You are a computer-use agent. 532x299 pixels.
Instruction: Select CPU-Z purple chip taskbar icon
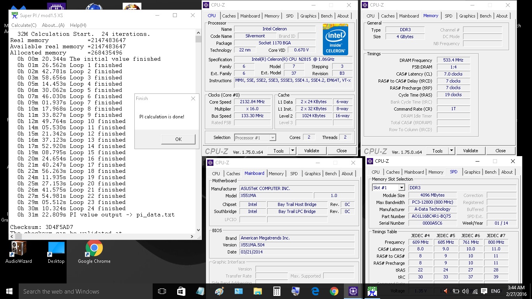(x=353, y=291)
